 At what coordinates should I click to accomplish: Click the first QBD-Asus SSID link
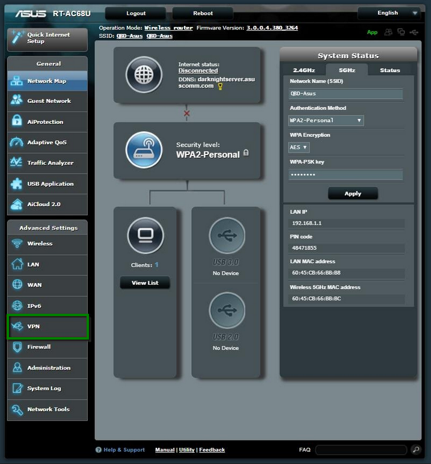click(x=129, y=36)
